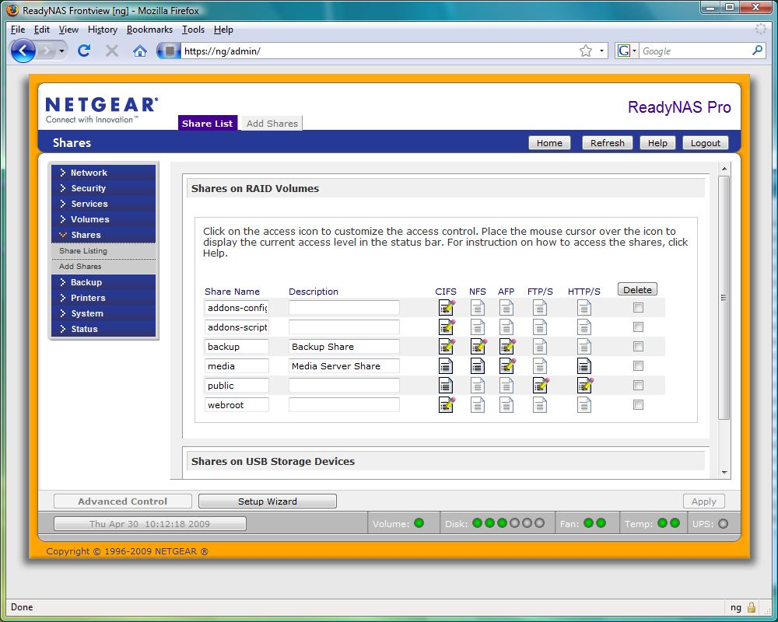Expand the Network menu section
The image size is (778, 622).
tap(103, 173)
